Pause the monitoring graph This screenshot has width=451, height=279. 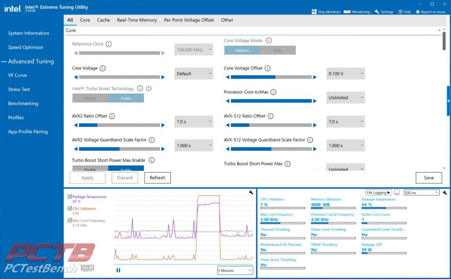click(118, 270)
